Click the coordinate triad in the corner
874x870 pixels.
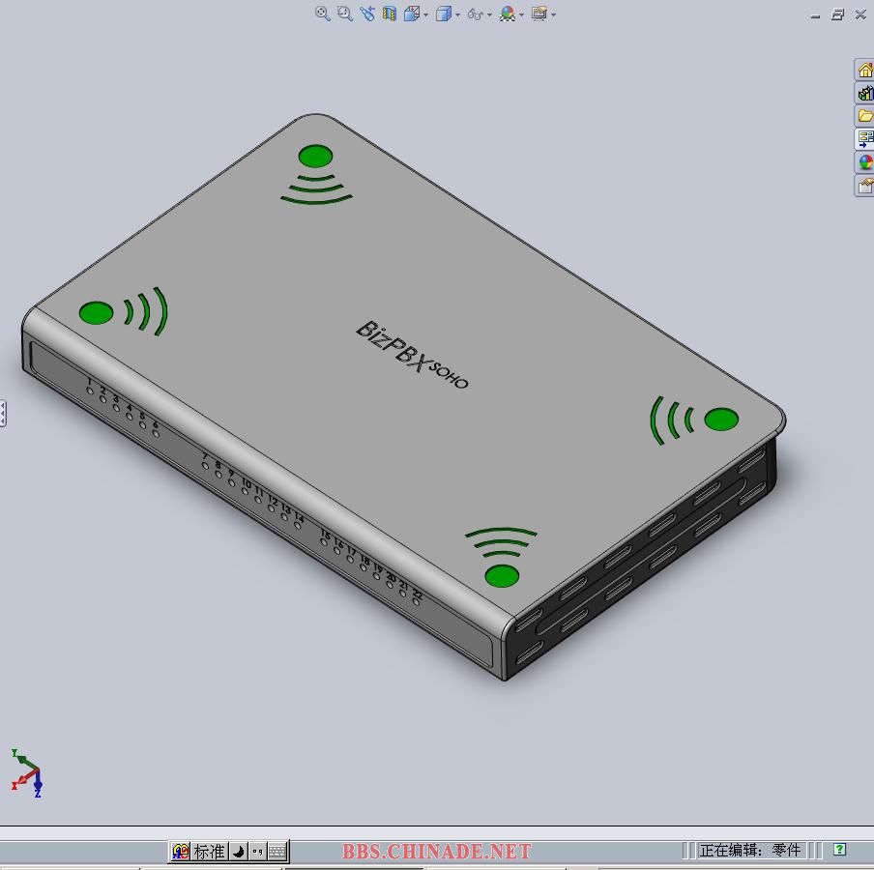[26, 773]
